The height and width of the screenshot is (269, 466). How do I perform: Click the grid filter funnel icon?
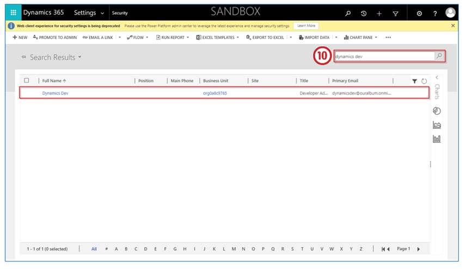[x=415, y=81]
